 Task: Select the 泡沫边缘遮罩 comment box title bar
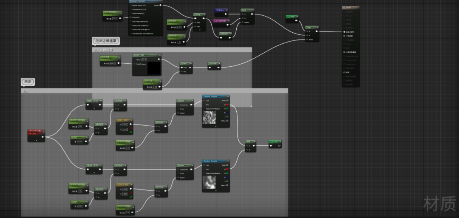coord(172,50)
